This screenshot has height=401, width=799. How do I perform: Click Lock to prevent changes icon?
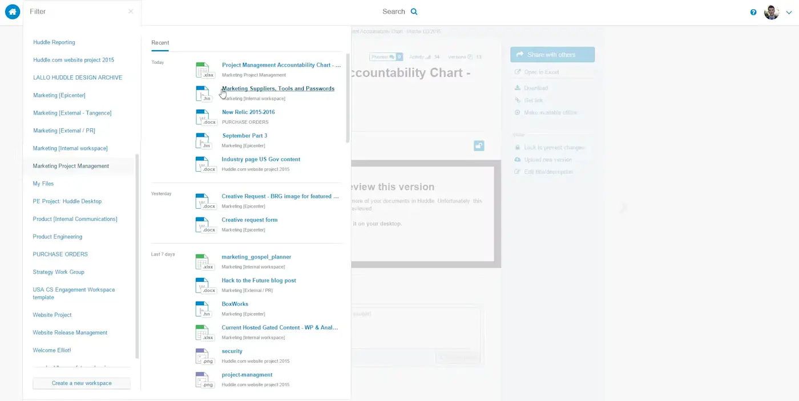coord(518,147)
